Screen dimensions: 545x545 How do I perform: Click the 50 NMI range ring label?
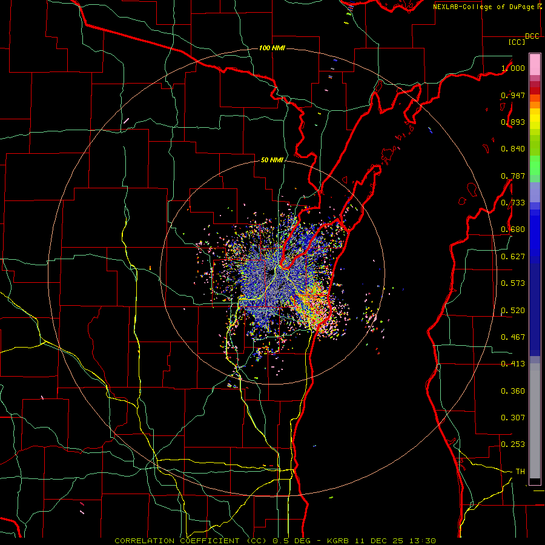[272, 160]
